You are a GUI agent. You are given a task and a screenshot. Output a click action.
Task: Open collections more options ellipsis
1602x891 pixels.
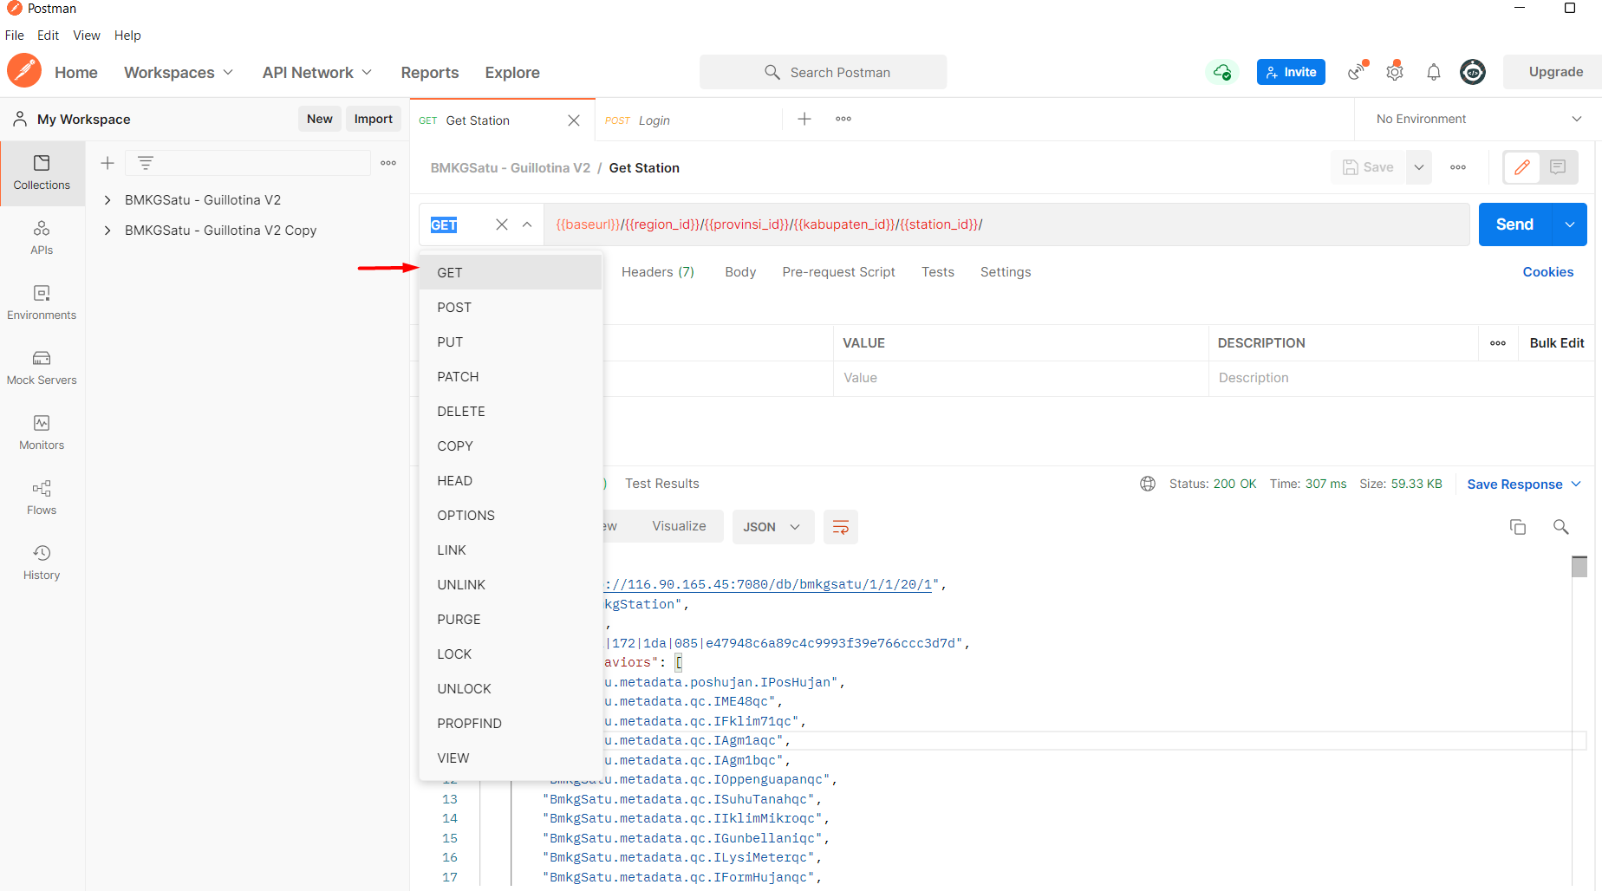[x=388, y=163]
